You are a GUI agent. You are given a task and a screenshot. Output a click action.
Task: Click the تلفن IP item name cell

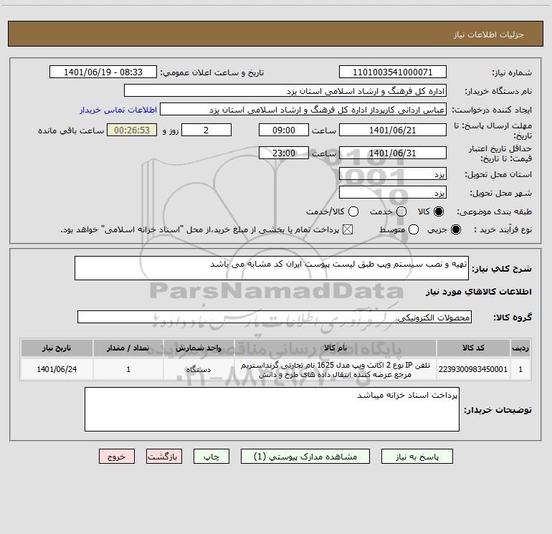tap(336, 369)
